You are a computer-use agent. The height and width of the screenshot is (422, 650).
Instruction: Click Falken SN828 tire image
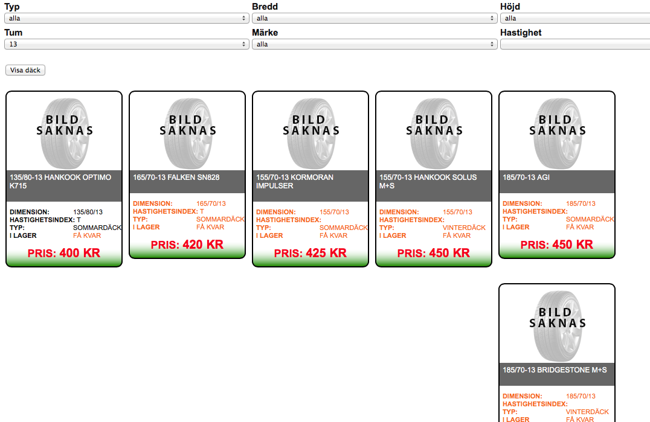pos(187,133)
